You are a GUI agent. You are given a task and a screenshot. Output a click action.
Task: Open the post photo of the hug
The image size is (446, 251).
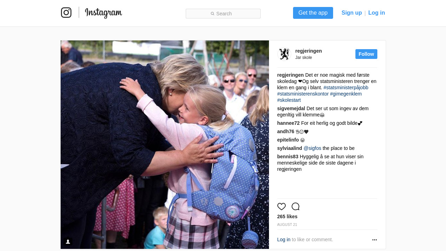coord(165,145)
